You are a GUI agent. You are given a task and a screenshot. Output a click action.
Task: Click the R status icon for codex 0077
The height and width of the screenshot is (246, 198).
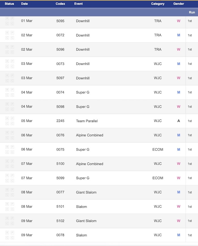(x=7, y=190)
